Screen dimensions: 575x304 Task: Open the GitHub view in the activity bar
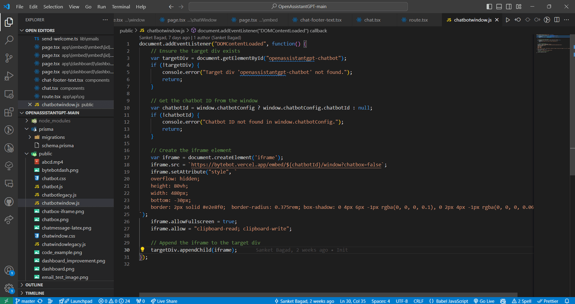pos(9,202)
